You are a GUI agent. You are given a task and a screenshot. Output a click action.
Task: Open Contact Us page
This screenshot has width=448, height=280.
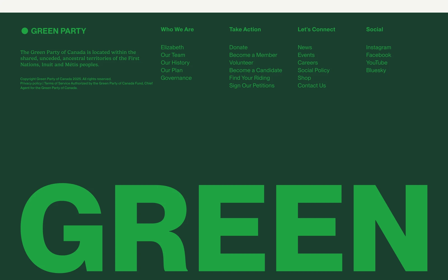(x=312, y=85)
